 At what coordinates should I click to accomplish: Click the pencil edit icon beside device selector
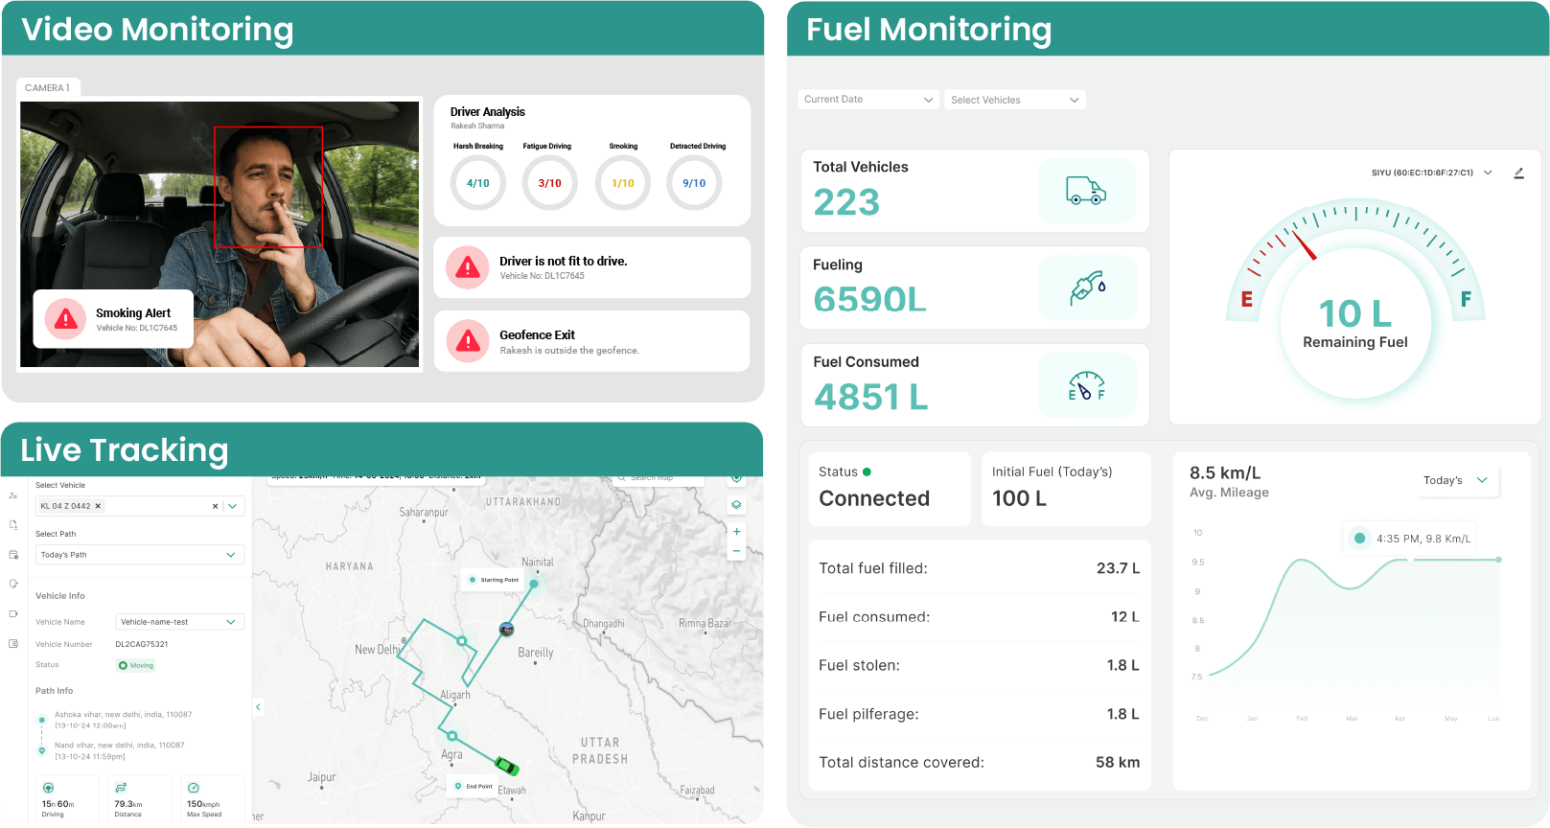1518,173
